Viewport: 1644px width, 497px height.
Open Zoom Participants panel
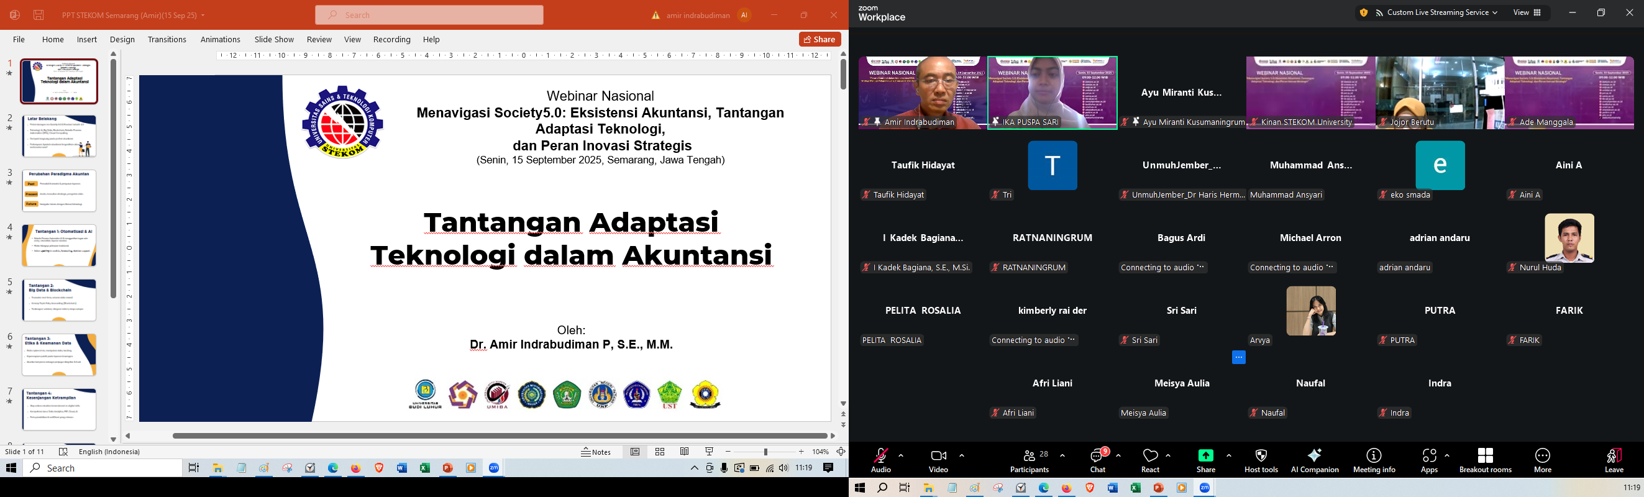(1029, 460)
